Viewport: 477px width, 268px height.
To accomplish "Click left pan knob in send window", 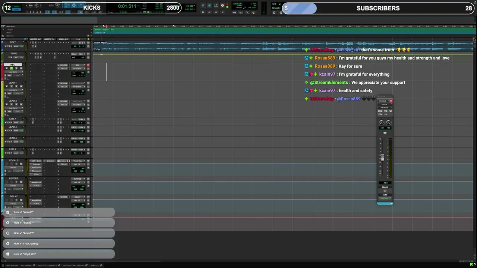I will coord(381,122).
